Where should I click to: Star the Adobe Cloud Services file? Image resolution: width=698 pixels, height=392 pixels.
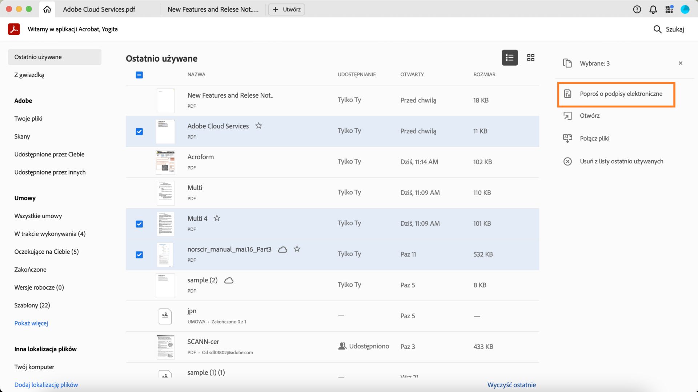tap(258, 126)
